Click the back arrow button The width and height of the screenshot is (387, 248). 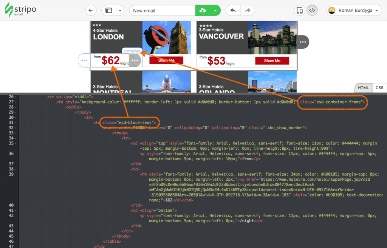point(91,10)
